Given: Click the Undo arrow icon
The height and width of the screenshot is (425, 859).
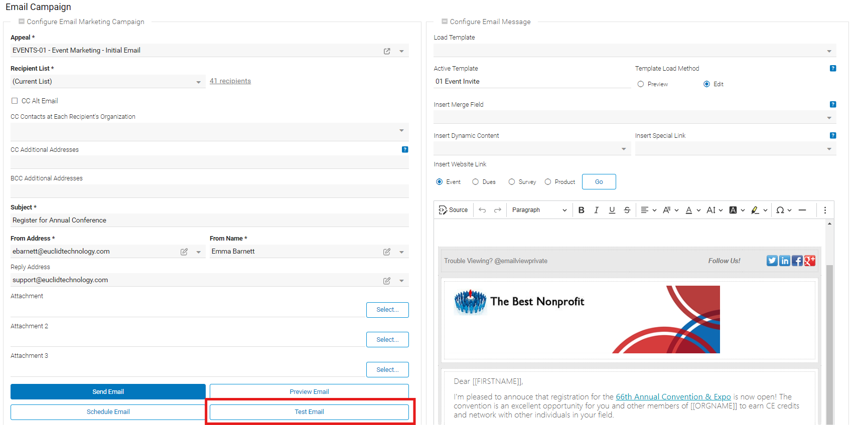Looking at the screenshot, I should tap(482, 210).
